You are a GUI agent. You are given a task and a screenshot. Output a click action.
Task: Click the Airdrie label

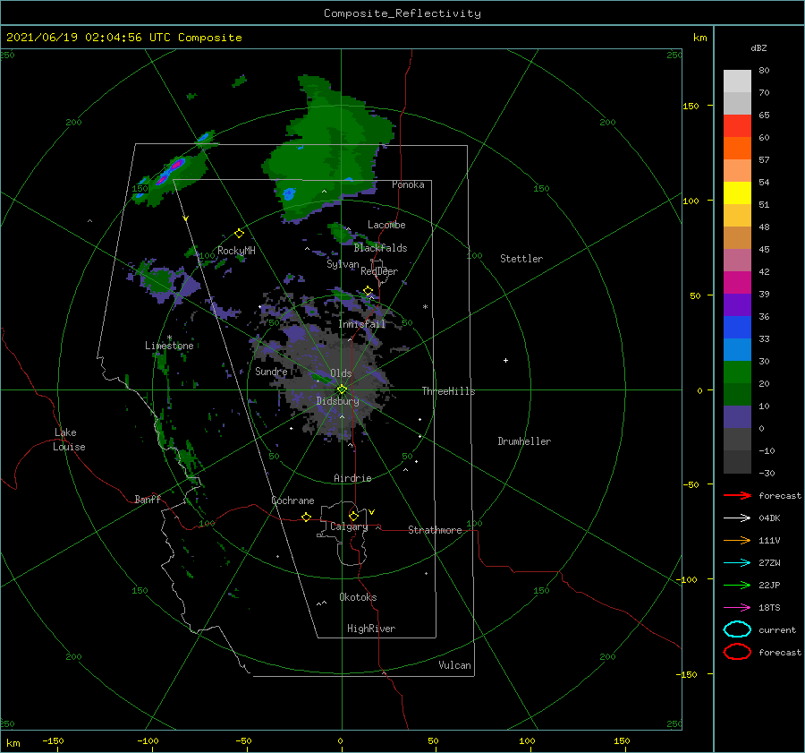(352, 478)
